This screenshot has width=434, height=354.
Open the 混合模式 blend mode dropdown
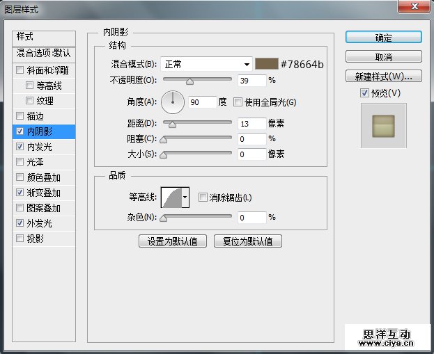click(206, 65)
